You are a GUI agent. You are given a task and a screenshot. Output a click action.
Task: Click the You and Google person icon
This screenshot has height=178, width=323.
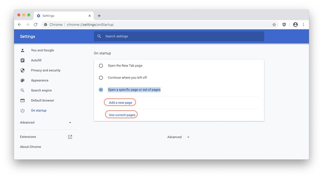(22, 50)
